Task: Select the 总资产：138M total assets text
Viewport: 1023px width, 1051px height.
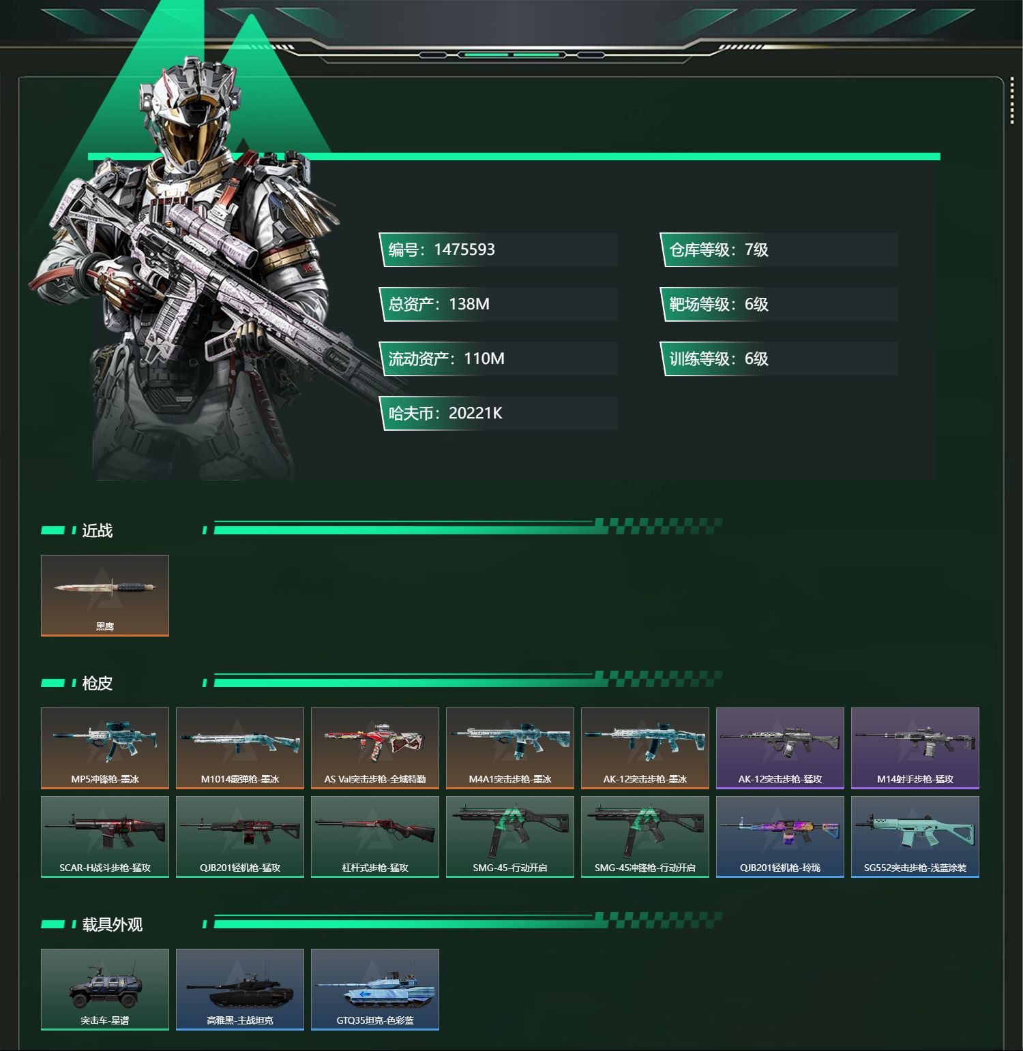Action: click(x=439, y=304)
